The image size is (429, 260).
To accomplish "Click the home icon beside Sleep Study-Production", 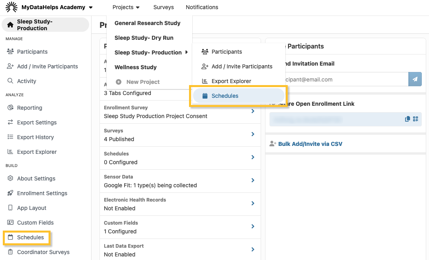I will click(x=10, y=25).
